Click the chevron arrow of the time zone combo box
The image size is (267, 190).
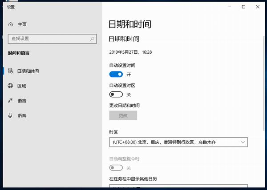(243, 142)
